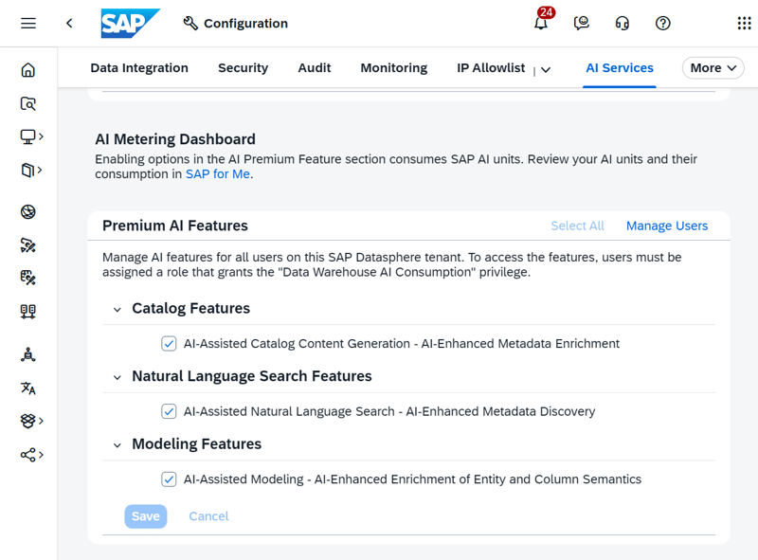Click the Save button
The width and height of the screenshot is (758, 560).
coord(146,516)
